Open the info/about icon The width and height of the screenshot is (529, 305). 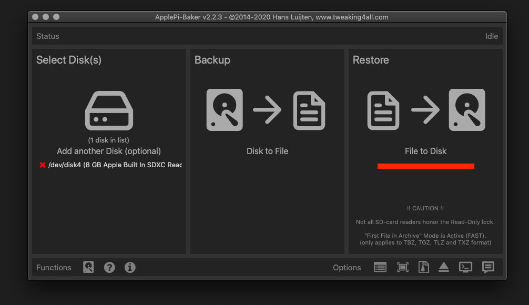(130, 268)
